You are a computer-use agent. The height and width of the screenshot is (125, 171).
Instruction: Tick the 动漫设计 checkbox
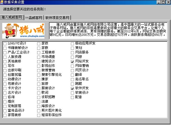pyautogui.click(x=5, y=79)
